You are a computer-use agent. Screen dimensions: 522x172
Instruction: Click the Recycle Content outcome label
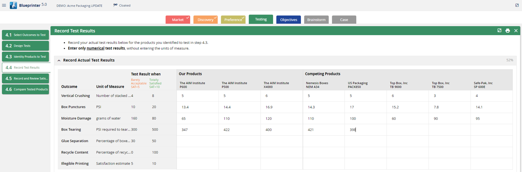(x=75, y=152)
